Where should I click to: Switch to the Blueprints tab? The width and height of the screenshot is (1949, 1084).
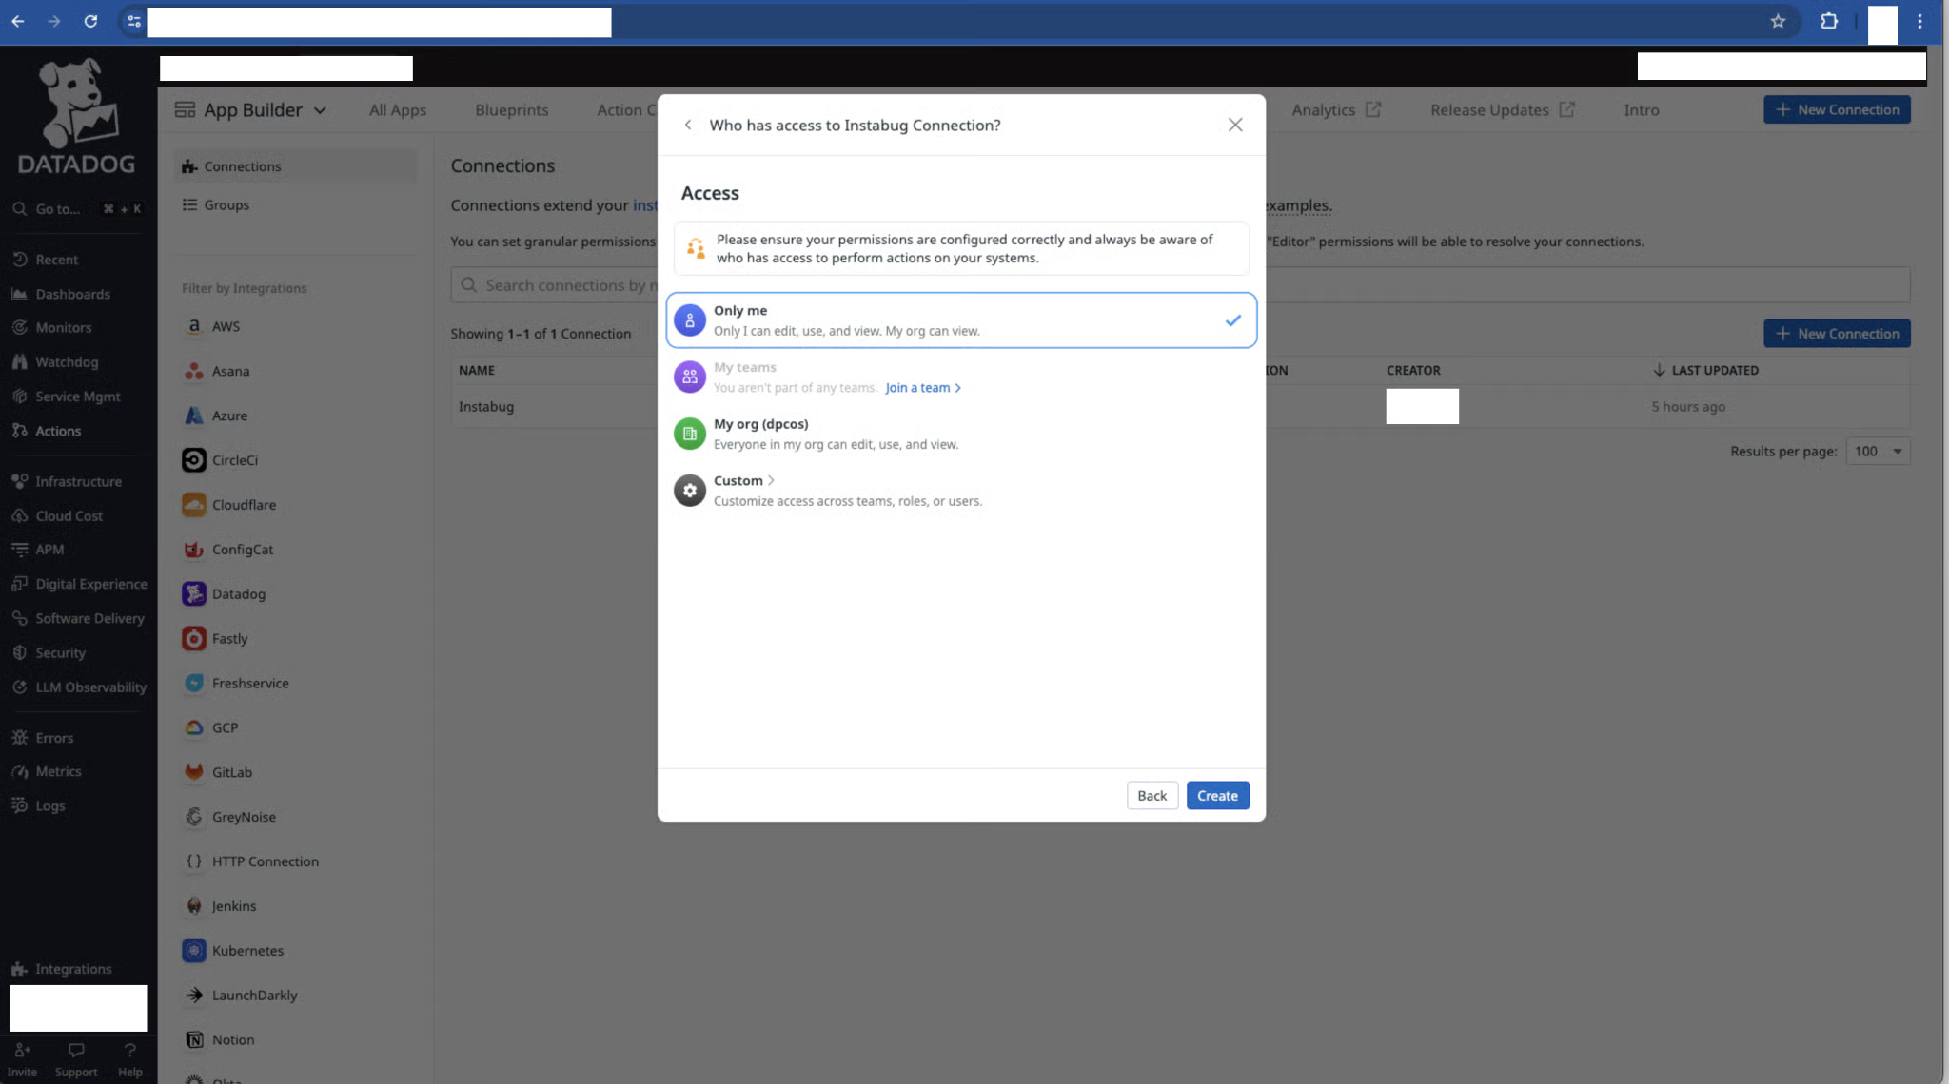click(512, 110)
